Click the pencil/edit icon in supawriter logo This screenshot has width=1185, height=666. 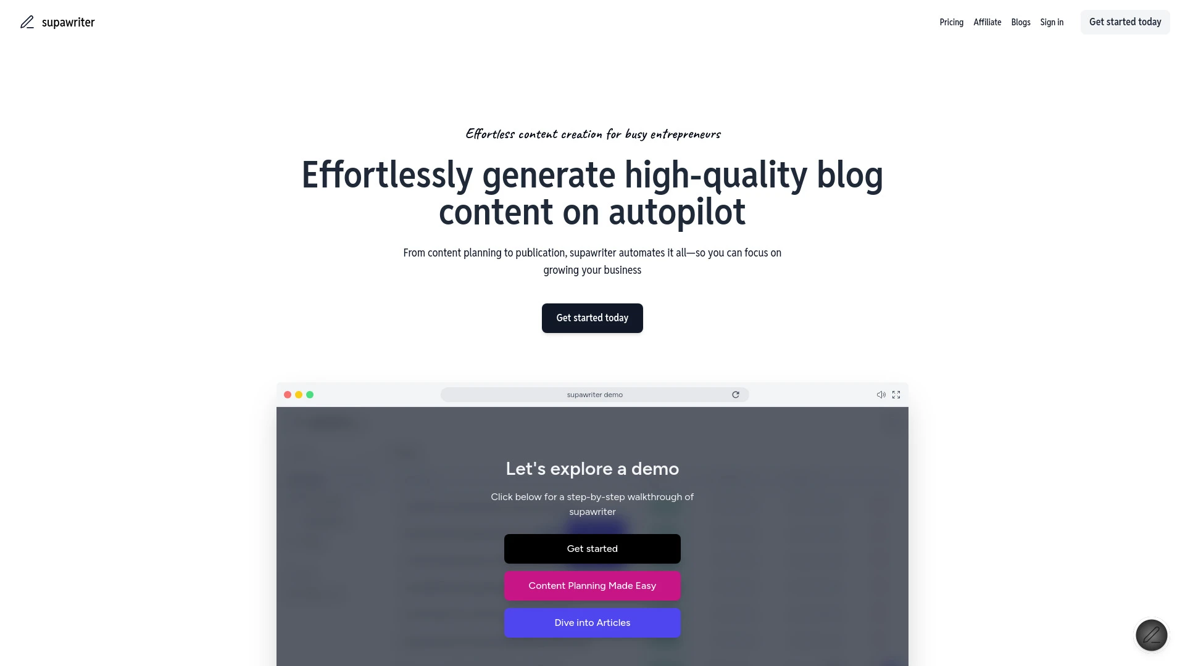26,22
